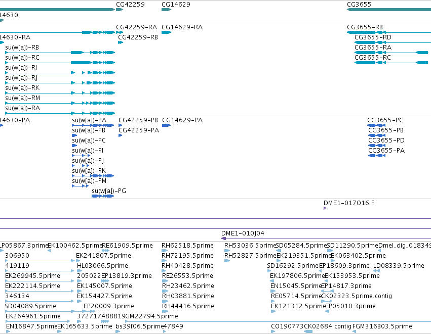Select transcript CG42259-RB
The width and height of the screenshot is (431, 334).
(x=138, y=37)
